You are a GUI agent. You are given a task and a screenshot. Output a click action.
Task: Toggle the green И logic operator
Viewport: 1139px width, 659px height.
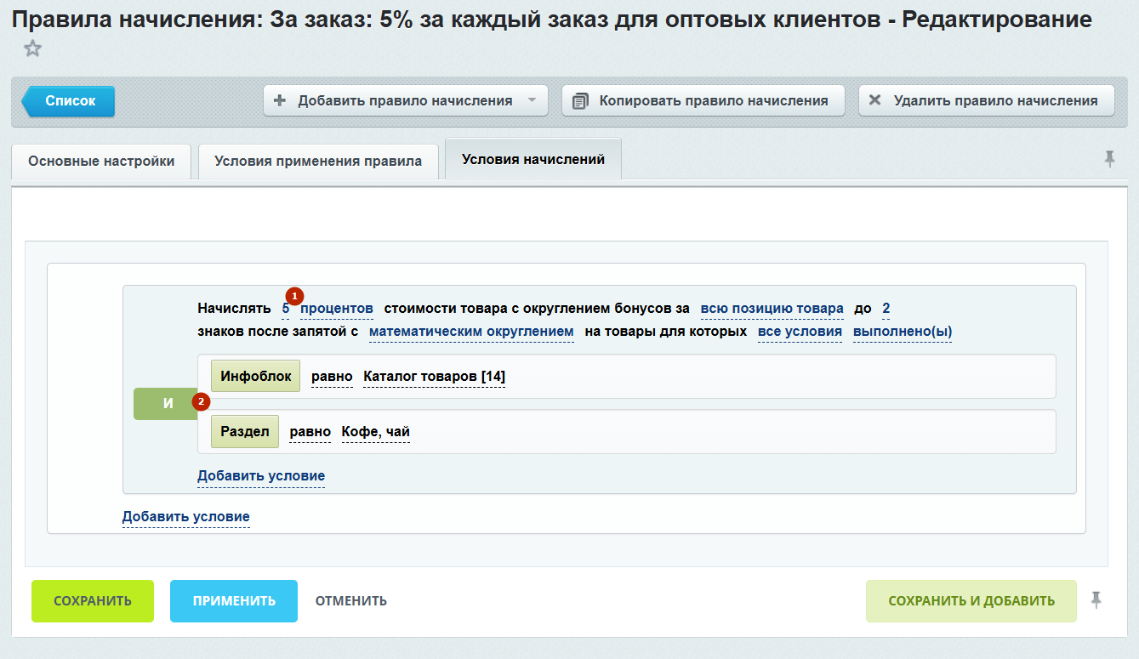pos(167,404)
